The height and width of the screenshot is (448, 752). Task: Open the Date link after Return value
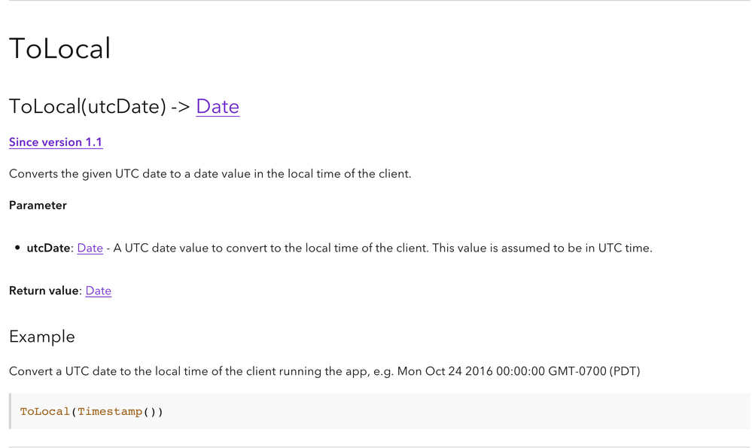pos(99,291)
